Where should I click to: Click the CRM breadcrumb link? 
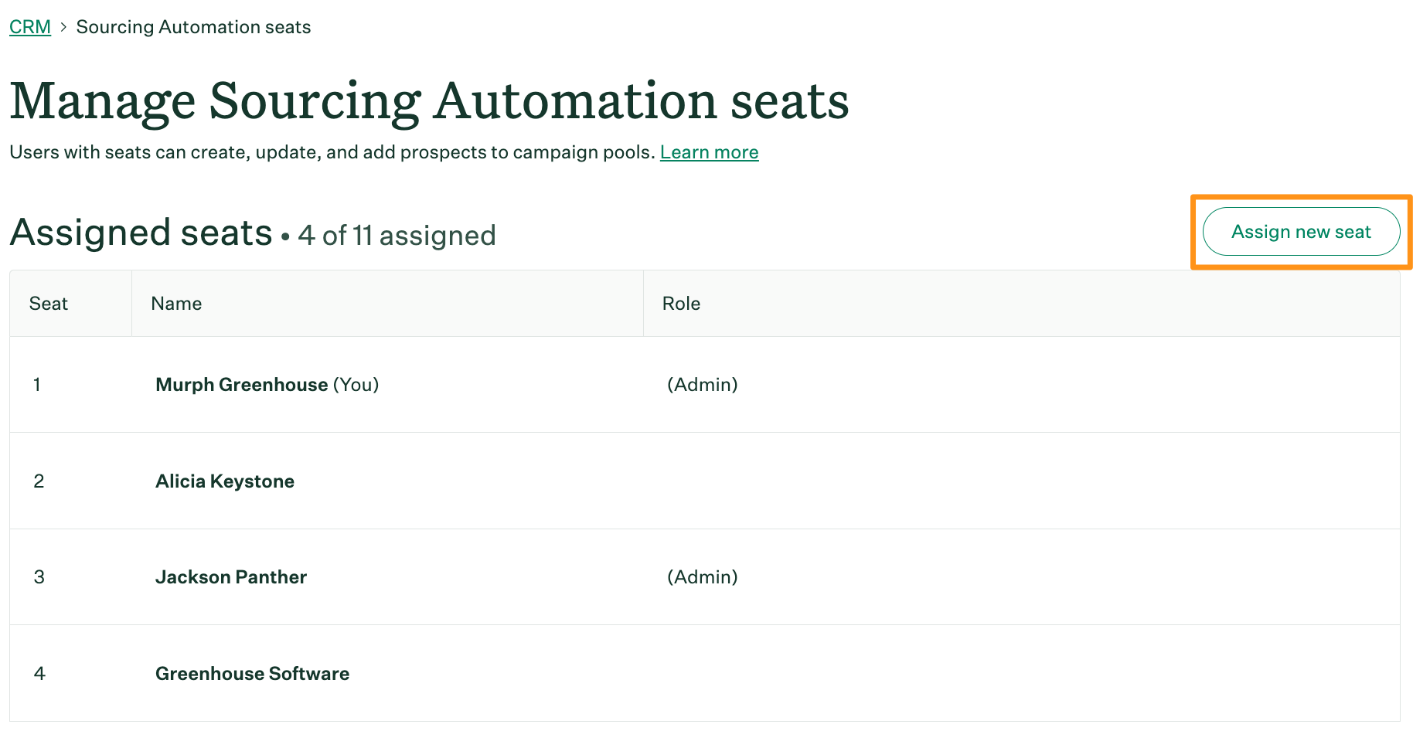(x=29, y=26)
